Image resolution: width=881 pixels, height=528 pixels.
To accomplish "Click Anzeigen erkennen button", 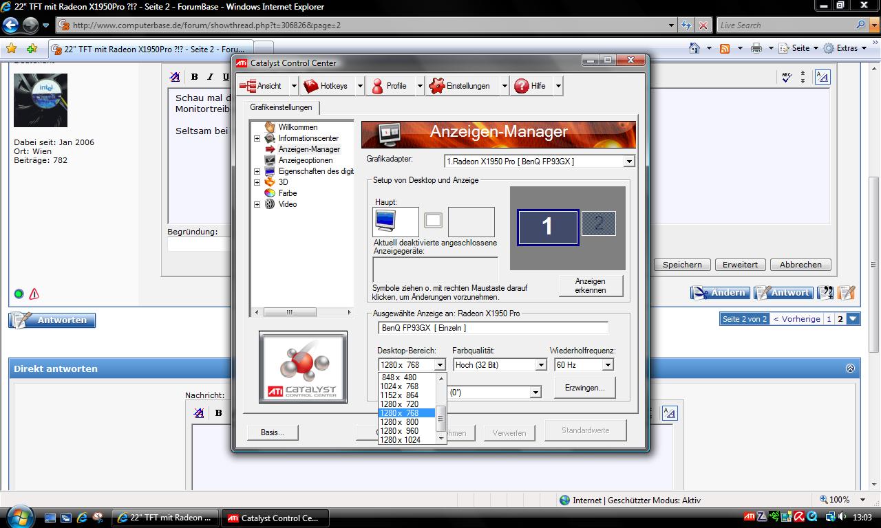I will coord(591,285).
